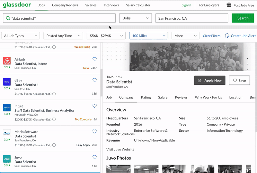
Task: Select the Company tab in details
Action: [x=126, y=97]
